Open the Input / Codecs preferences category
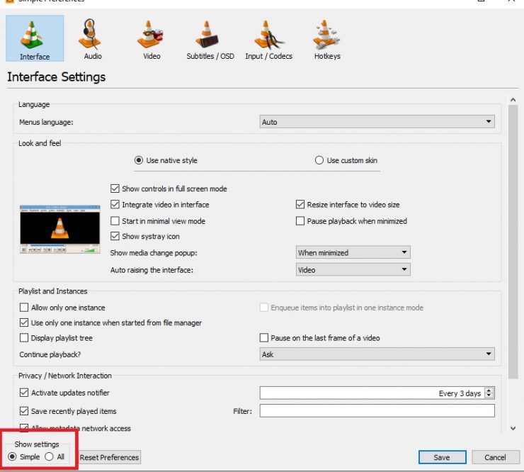 coord(268,40)
